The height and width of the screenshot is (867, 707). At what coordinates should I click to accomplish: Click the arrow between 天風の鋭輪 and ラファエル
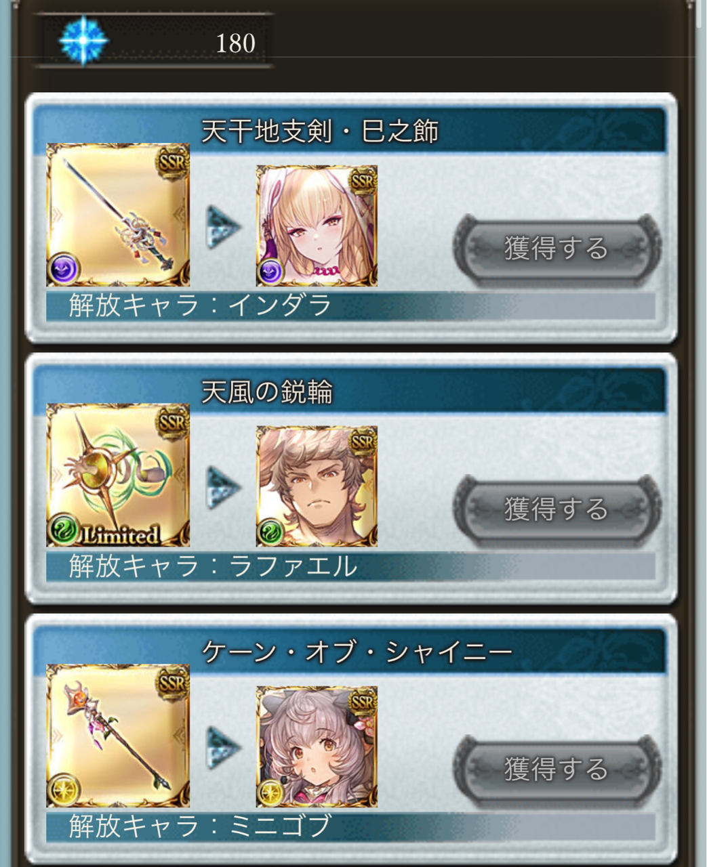224,487
